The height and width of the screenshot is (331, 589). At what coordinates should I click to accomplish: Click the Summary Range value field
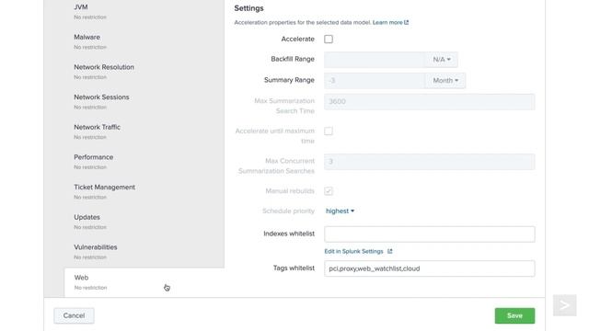click(x=375, y=80)
